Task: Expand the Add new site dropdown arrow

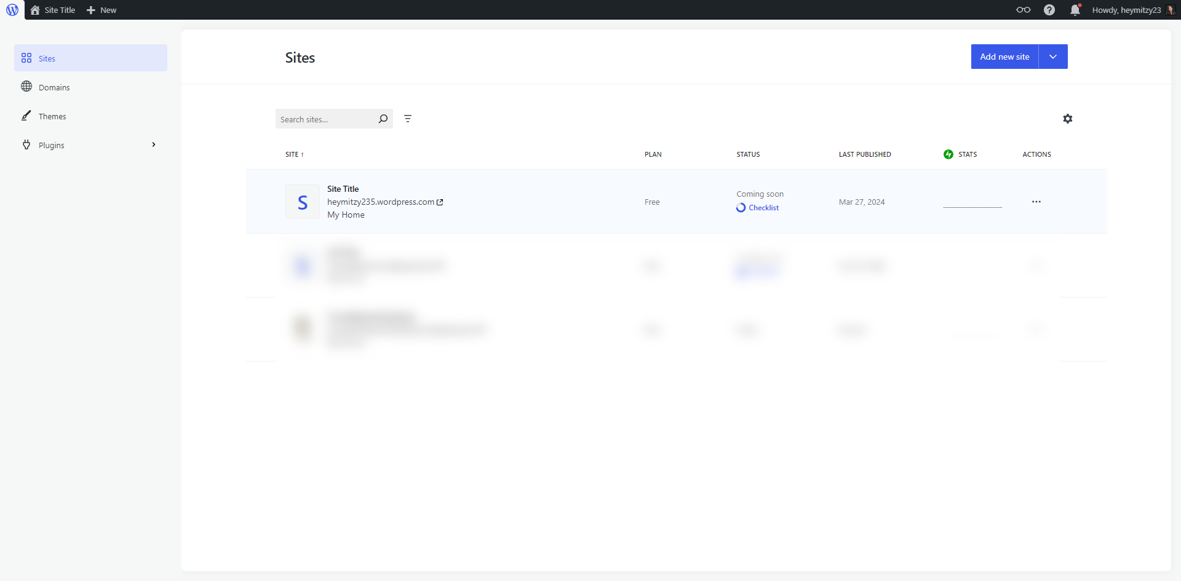Action: pos(1053,57)
